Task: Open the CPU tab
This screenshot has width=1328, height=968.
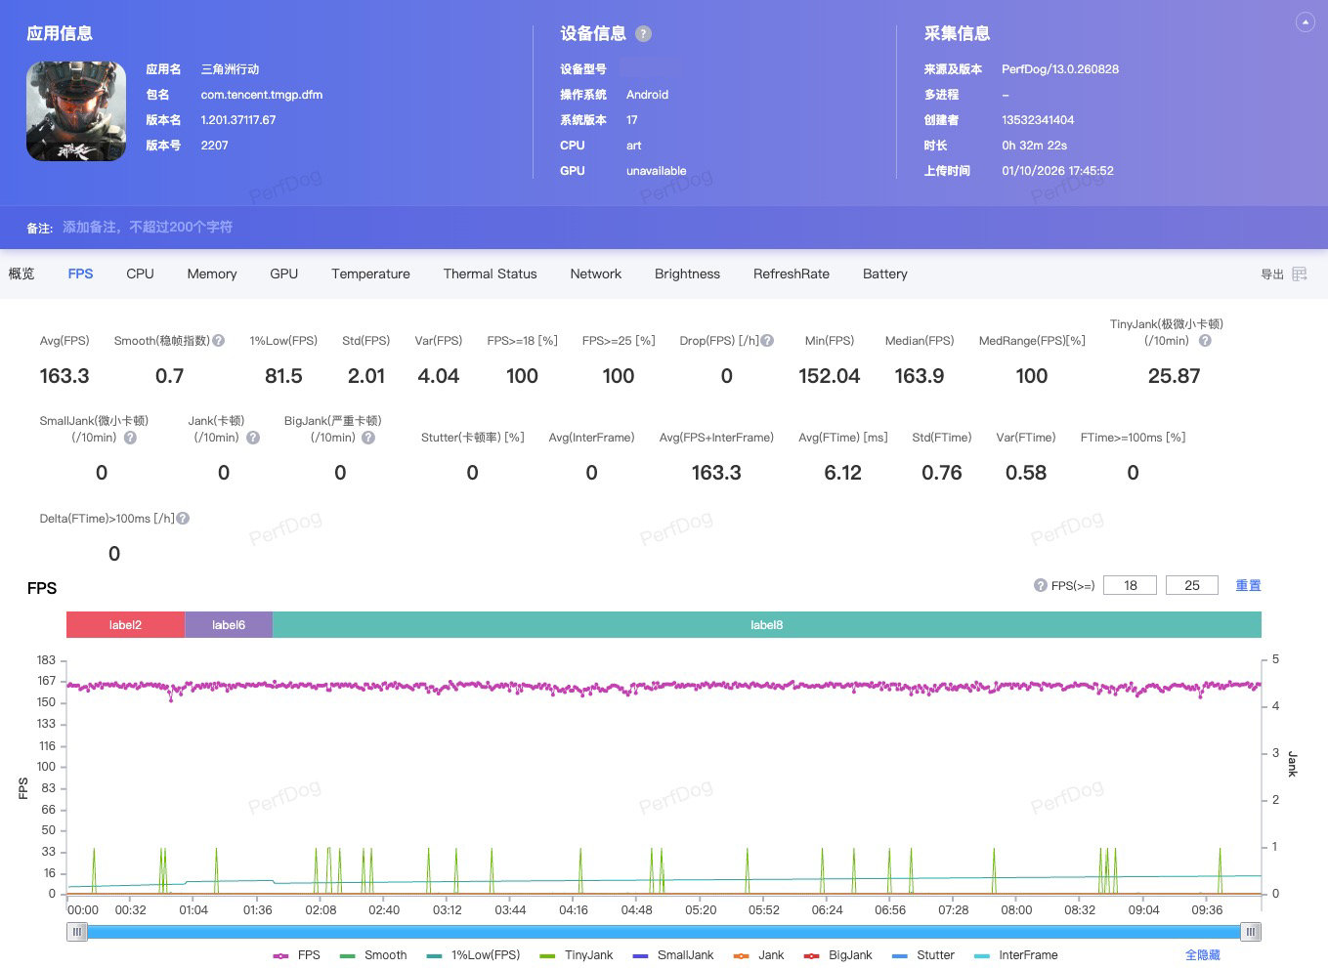Action: tap(140, 274)
